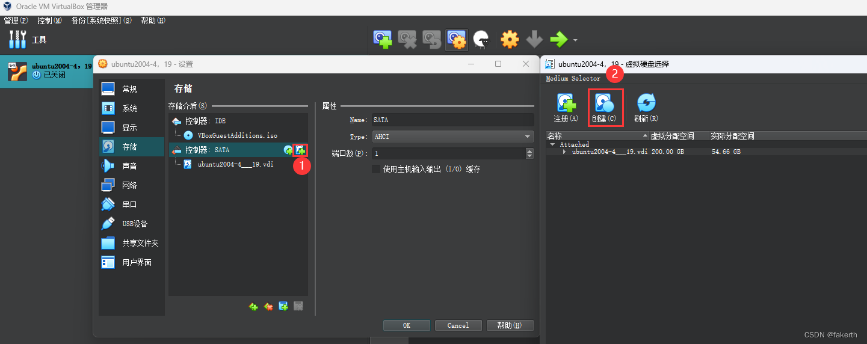Click the Create (创建) disk icon

tap(605, 108)
